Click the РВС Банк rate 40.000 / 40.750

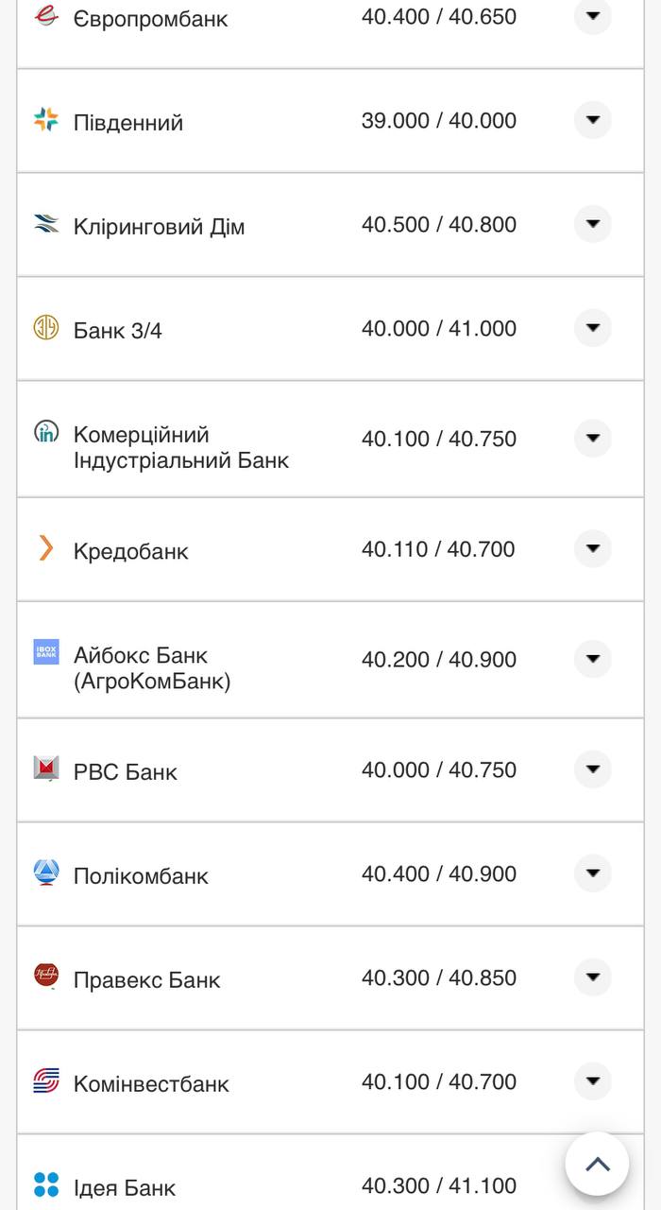pos(439,770)
